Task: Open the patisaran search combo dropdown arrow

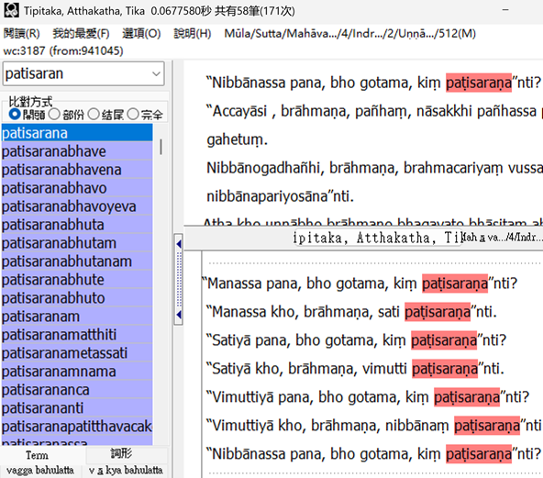Action: pyautogui.click(x=157, y=73)
